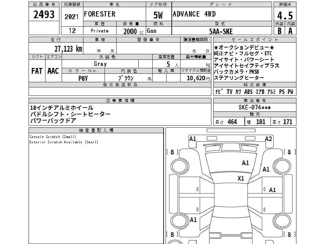
Task: Select the 車台番号 header
Action: [x=255, y=101]
